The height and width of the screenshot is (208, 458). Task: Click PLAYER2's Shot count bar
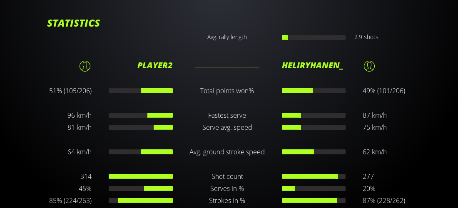pos(141,176)
